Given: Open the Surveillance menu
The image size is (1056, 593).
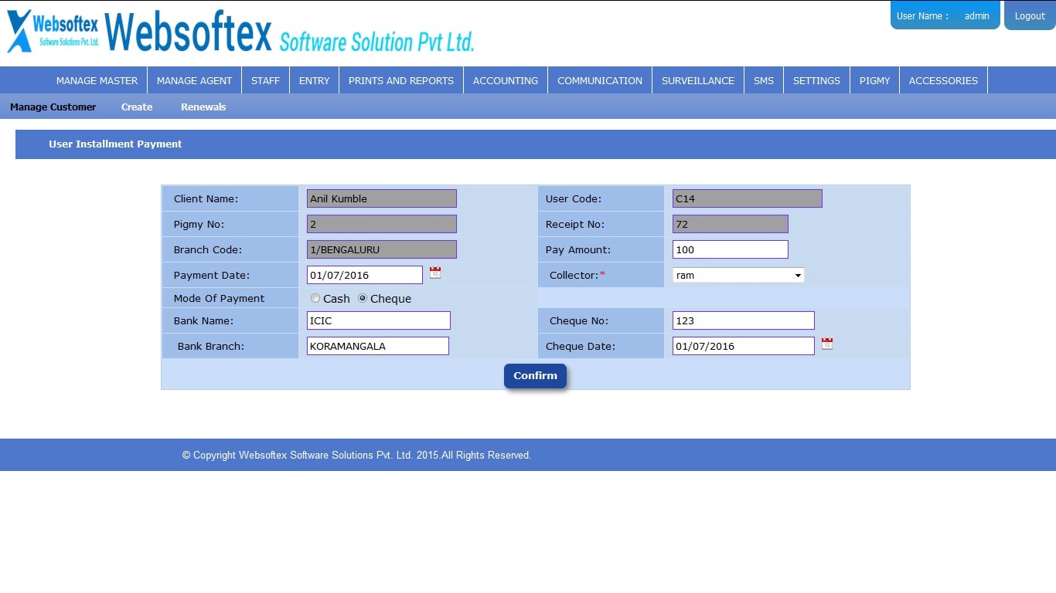Looking at the screenshot, I should coord(697,80).
